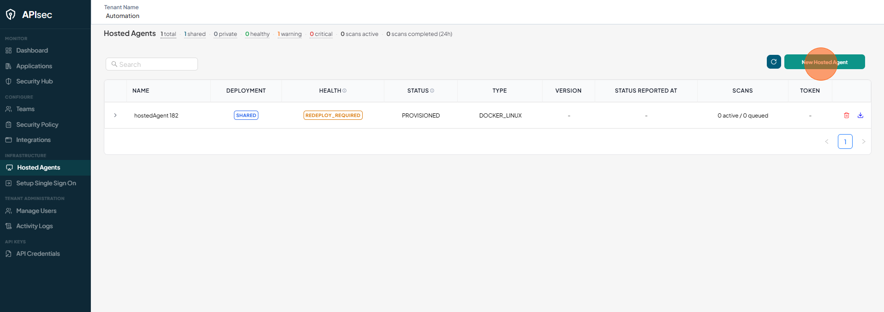Click the Search input field
This screenshot has height=312, width=884.
pos(152,64)
